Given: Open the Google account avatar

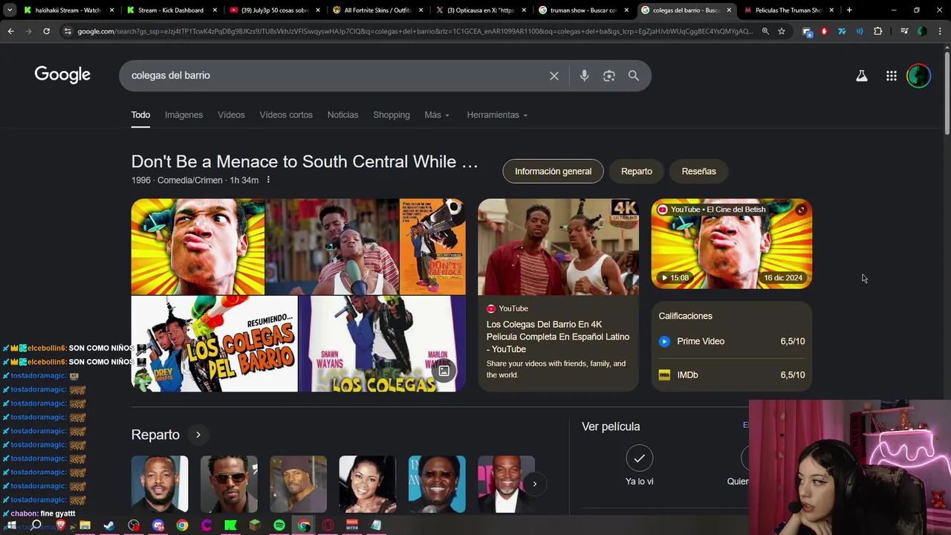Looking at the screenshot, I should coord(919,76).
